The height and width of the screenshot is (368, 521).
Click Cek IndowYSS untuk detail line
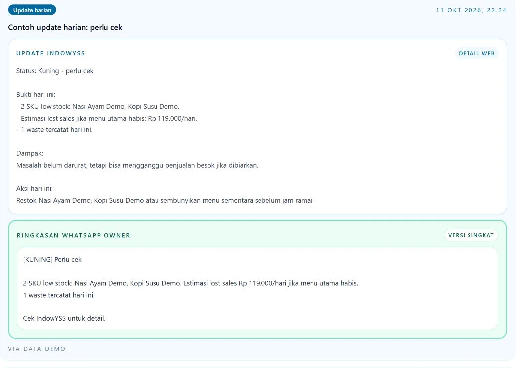(x=64, y=318)
